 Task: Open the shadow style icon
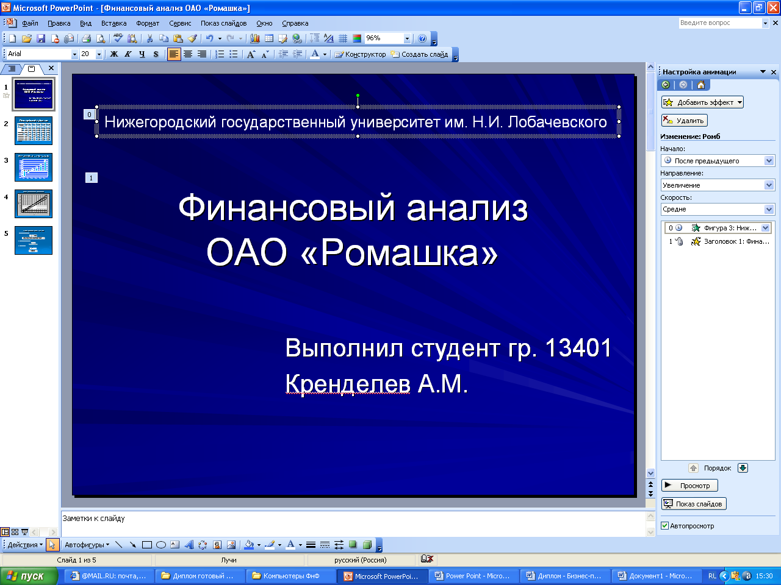(353, 545)
